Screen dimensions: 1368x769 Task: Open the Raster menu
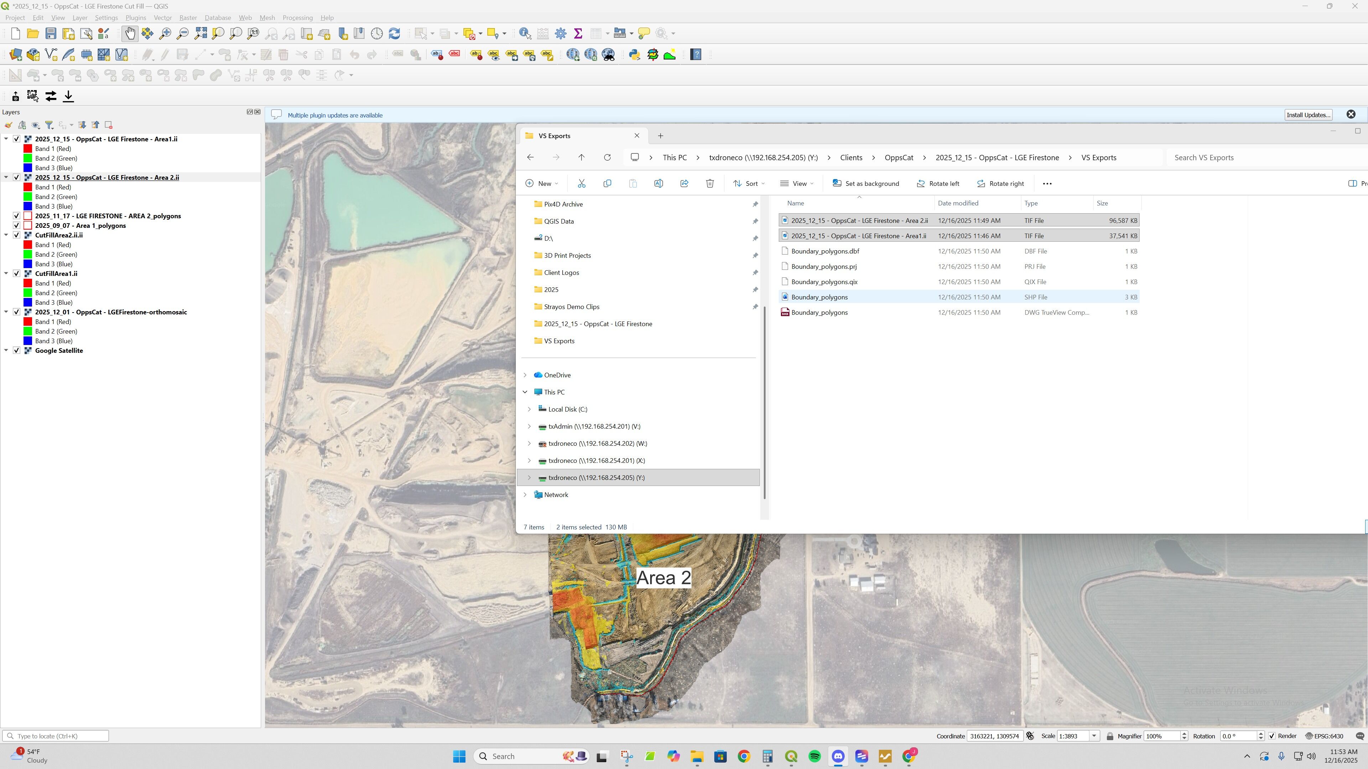[x=188, y=17]
